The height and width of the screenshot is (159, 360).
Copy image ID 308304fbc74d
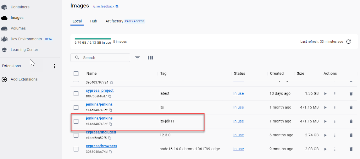111,152
